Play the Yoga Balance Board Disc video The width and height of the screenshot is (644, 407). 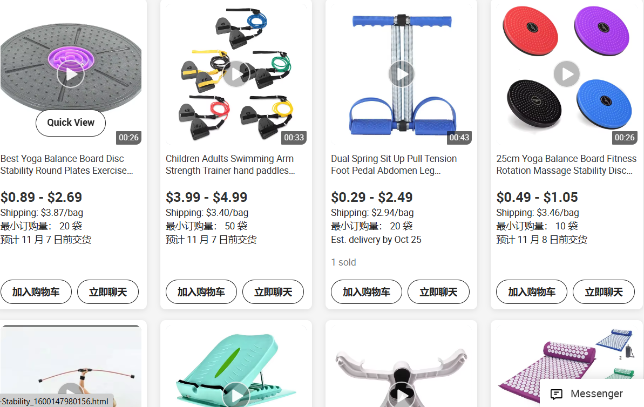pyautogui.click(x=71, y=74)
